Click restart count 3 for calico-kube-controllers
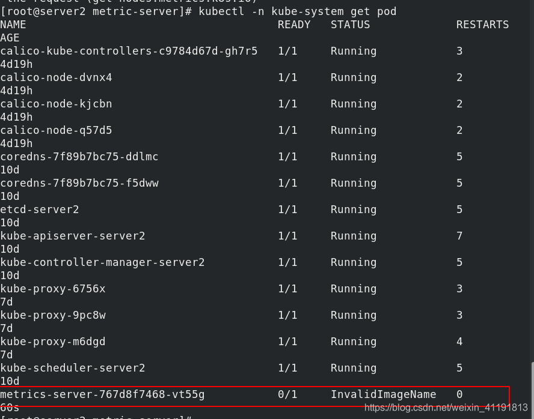This screenshot has height=419, width=534. point(459,51)
